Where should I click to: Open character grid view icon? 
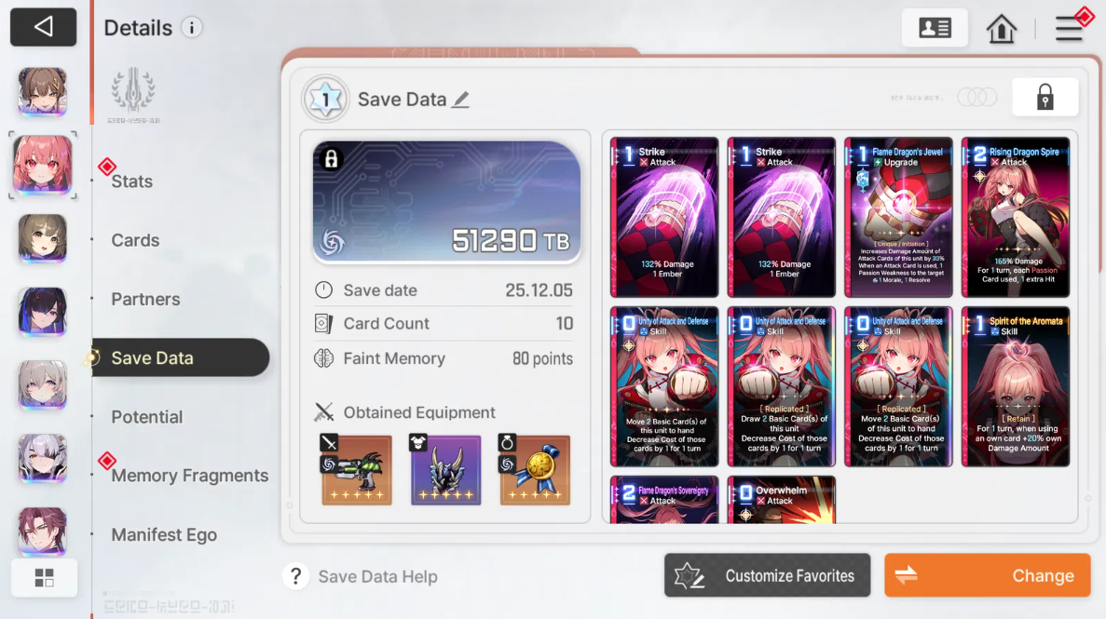pyautogui.click(x=44, y=578)
